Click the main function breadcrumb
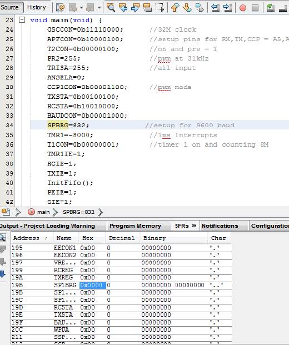Image resolution: width=289 pixels, height=345 pixels. (39, 212)
